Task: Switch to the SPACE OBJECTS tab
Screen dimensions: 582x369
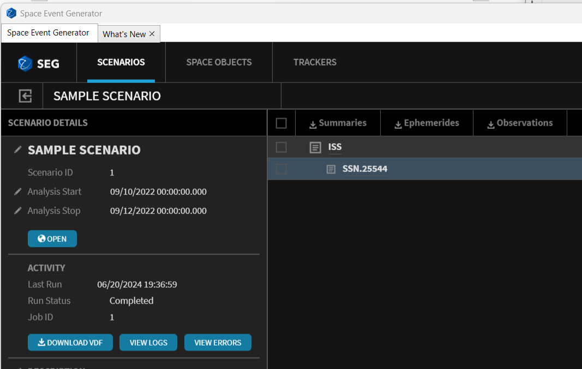Action: tap(218, 62)
